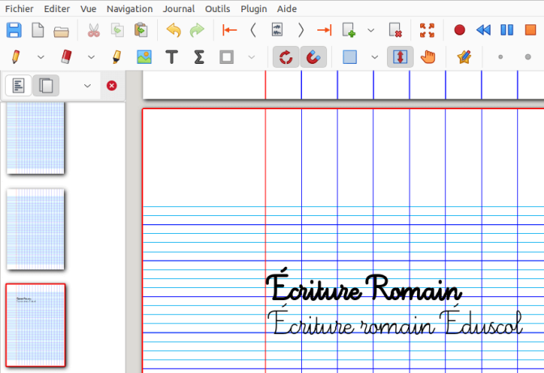Redo with the green arrow icon
This screenshot has width=544, height=373.
[x=197, y=30]
